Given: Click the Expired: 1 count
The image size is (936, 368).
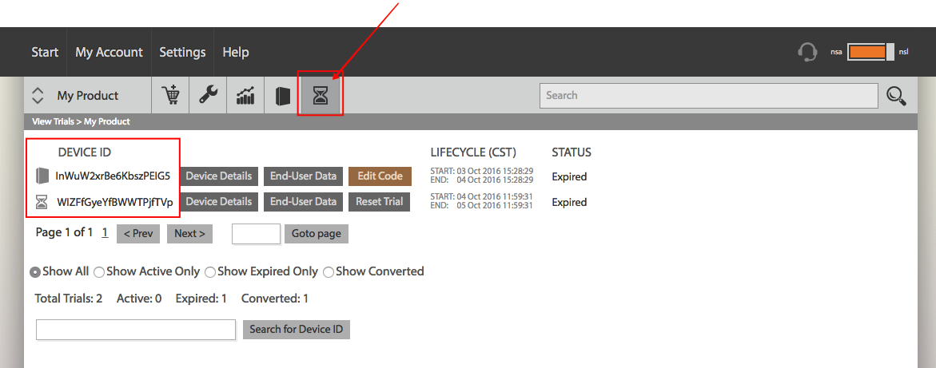Looking at the screenshot, I should pos(201,299).
